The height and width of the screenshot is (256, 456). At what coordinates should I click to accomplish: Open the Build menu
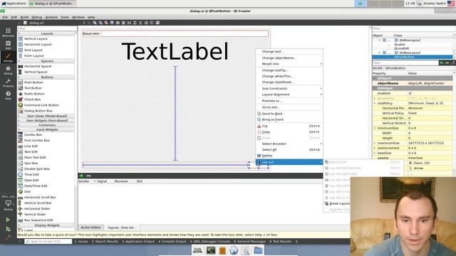(x=24, y=17)
